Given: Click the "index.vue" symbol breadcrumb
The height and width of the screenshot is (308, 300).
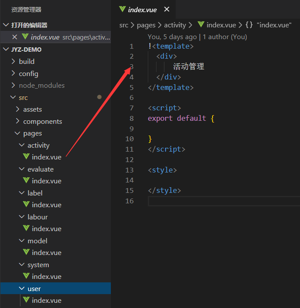Looking at the screenshot, I should (x=274, y=25).
